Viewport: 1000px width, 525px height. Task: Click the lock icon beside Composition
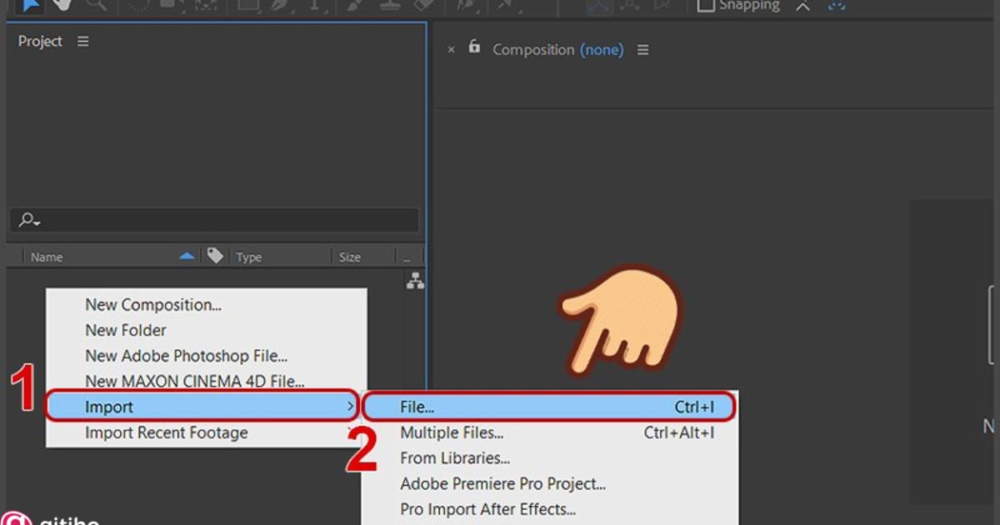click(x=473, y=48)
